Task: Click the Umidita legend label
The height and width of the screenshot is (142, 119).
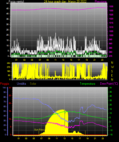Action: click(x=21, y=84)
